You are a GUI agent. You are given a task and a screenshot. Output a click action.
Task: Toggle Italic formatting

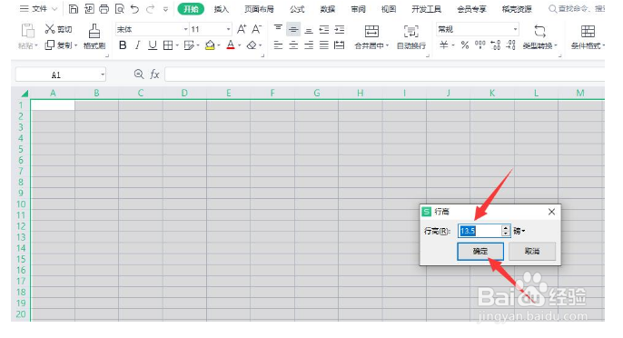(137, 45)
